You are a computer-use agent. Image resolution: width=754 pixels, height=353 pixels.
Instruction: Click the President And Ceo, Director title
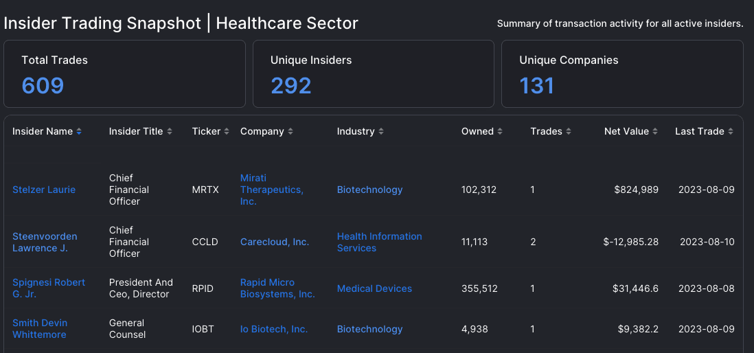pos(141,288)
